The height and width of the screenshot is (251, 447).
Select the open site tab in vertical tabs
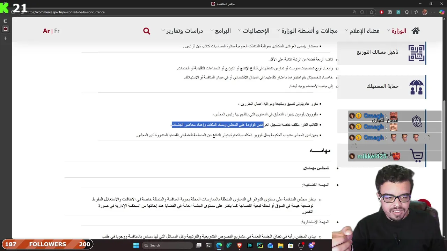coord(5,29)
